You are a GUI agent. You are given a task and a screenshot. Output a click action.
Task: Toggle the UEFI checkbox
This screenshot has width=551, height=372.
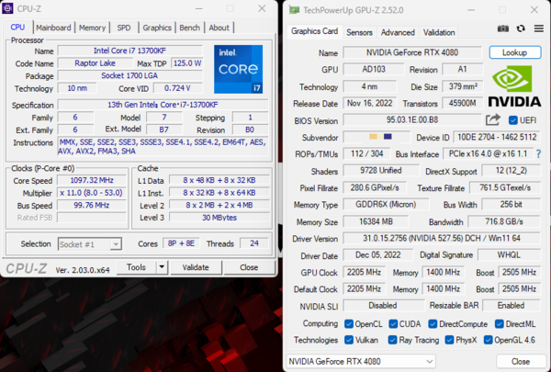513,120
